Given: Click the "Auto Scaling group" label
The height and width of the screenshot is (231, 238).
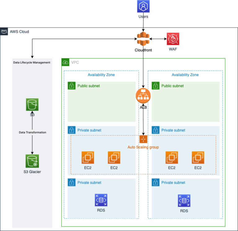Looking at the screenshot, I should 143,147.
